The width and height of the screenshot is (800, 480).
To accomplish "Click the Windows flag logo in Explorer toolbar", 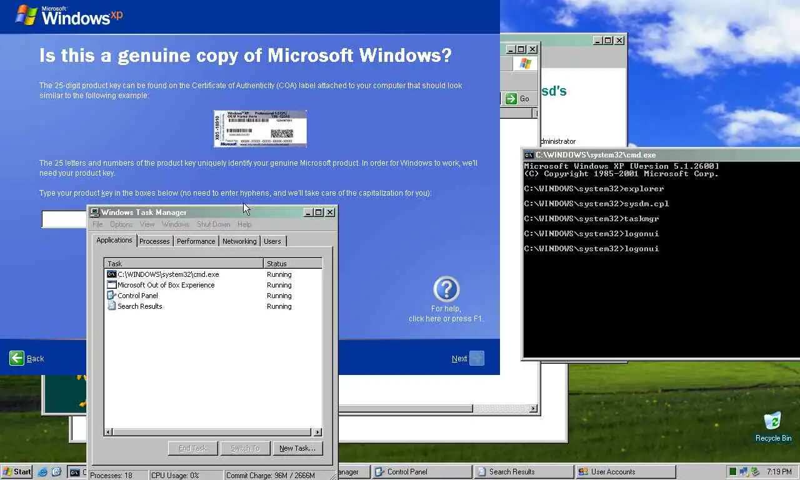I will coord(525,64).
